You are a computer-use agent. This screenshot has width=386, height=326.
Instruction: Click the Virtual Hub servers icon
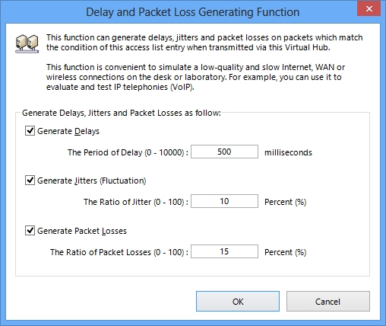click(x=27, y=43)
